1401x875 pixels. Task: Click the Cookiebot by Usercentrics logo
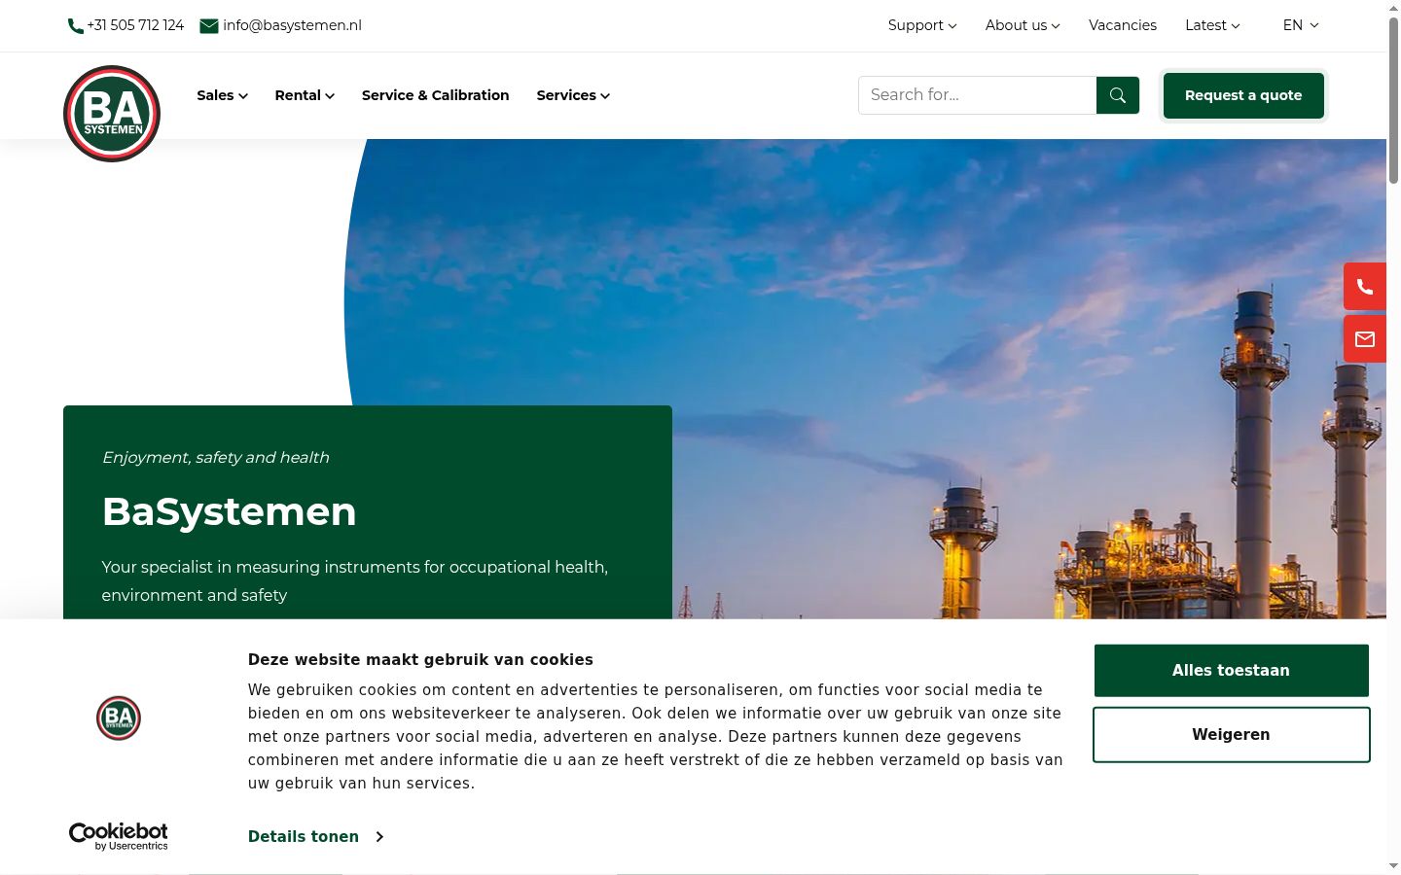coord(119,836)
